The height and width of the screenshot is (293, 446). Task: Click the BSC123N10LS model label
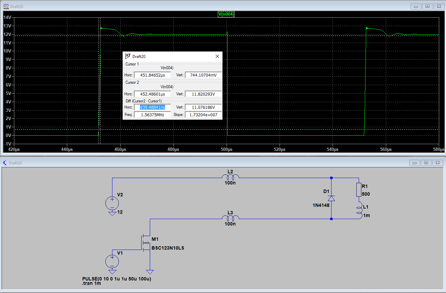click(168, 248)
